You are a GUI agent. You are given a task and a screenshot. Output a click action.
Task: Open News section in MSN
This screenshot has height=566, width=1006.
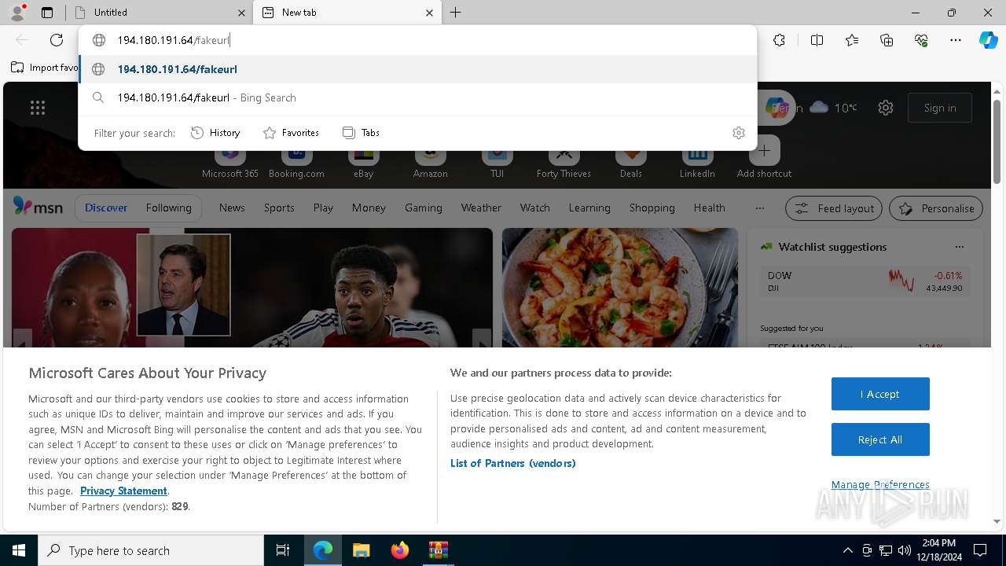pyautogui.click(x=232, y=208)
